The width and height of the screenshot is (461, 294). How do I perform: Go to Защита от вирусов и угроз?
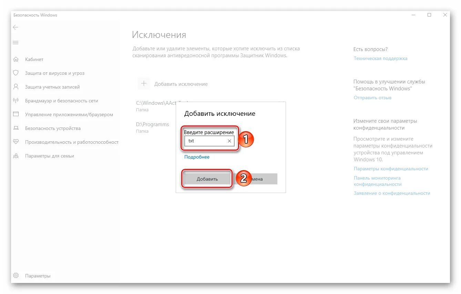click(55, 73)
